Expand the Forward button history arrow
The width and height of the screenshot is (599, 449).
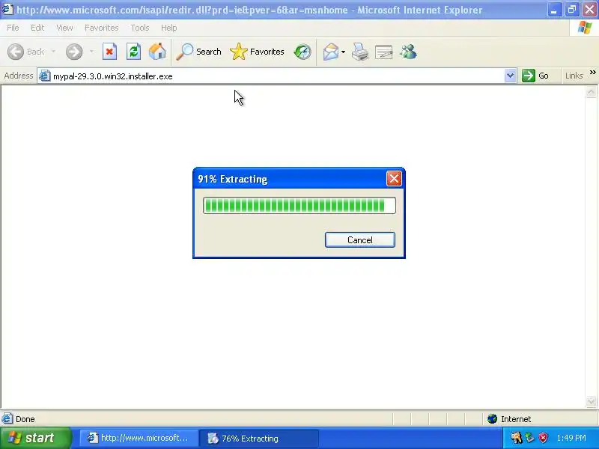click(x=91, y=51)
